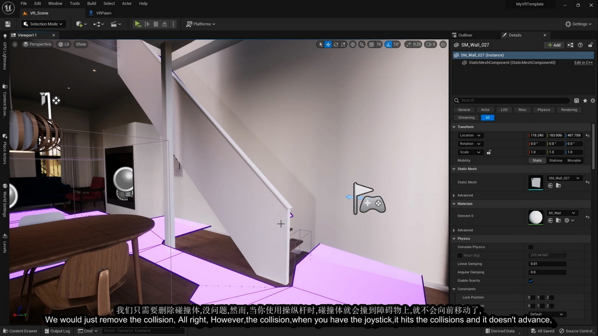Click the Add component button
The height and width of the screenshot is (336, 598).
pos(554,45)
